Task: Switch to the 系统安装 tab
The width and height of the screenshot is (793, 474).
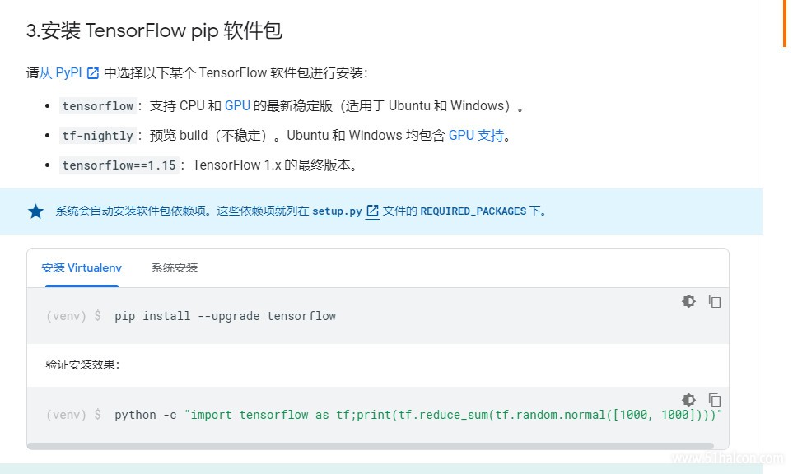Action: click(x=175, y=267)
